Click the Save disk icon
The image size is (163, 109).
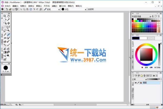tap(13, 9)
